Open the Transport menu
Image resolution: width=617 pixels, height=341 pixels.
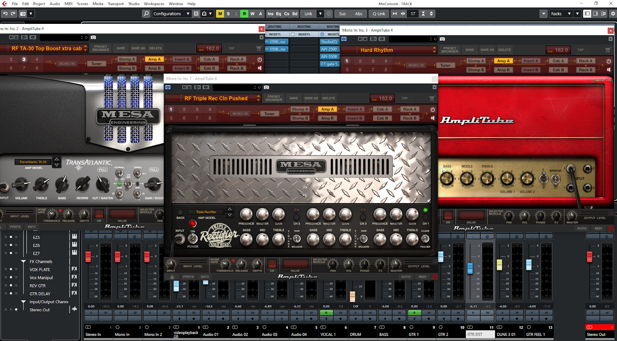(x=116, y=3)
